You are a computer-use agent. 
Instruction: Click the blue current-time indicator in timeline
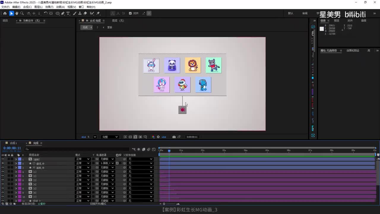[x=169, y=151]
